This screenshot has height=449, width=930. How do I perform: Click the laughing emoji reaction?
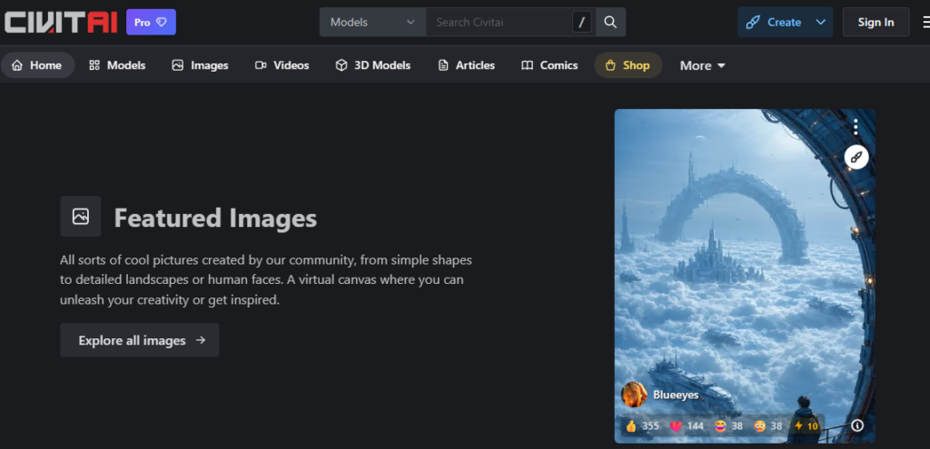click(x=729, y=426)
